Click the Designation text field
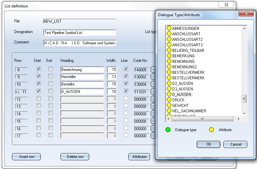The width and height of the screenshot is (257, 169). tap(79, 33)
